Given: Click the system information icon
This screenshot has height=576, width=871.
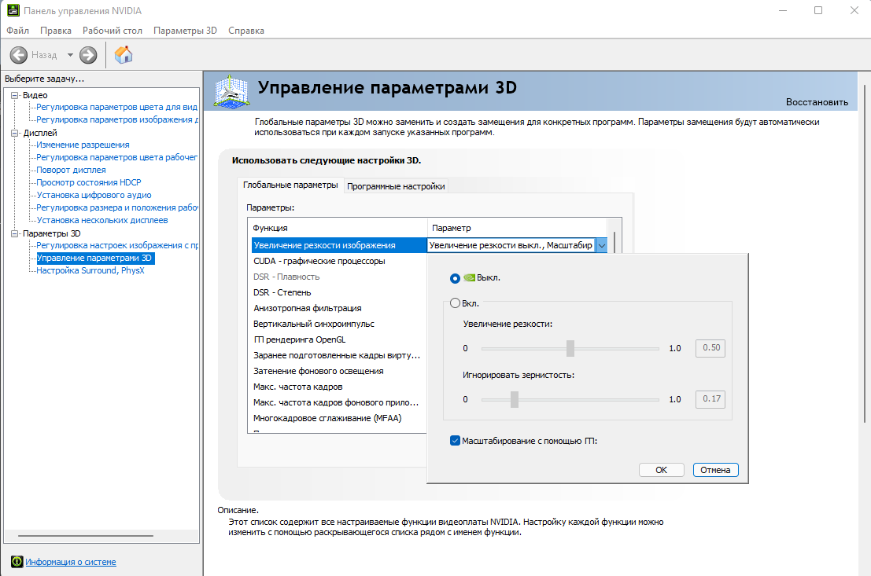Looking at the screenshot, I should point(17,562).
